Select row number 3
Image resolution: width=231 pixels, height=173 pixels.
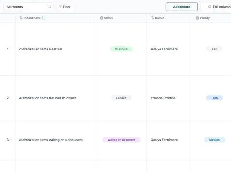[x=8, y=140]
